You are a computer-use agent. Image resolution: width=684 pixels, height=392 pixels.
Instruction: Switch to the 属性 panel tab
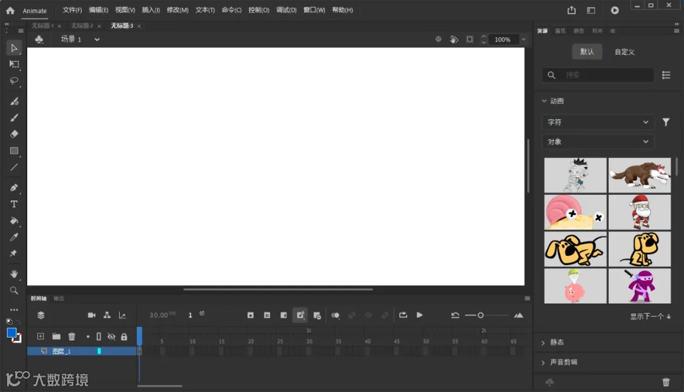[560, 31]
